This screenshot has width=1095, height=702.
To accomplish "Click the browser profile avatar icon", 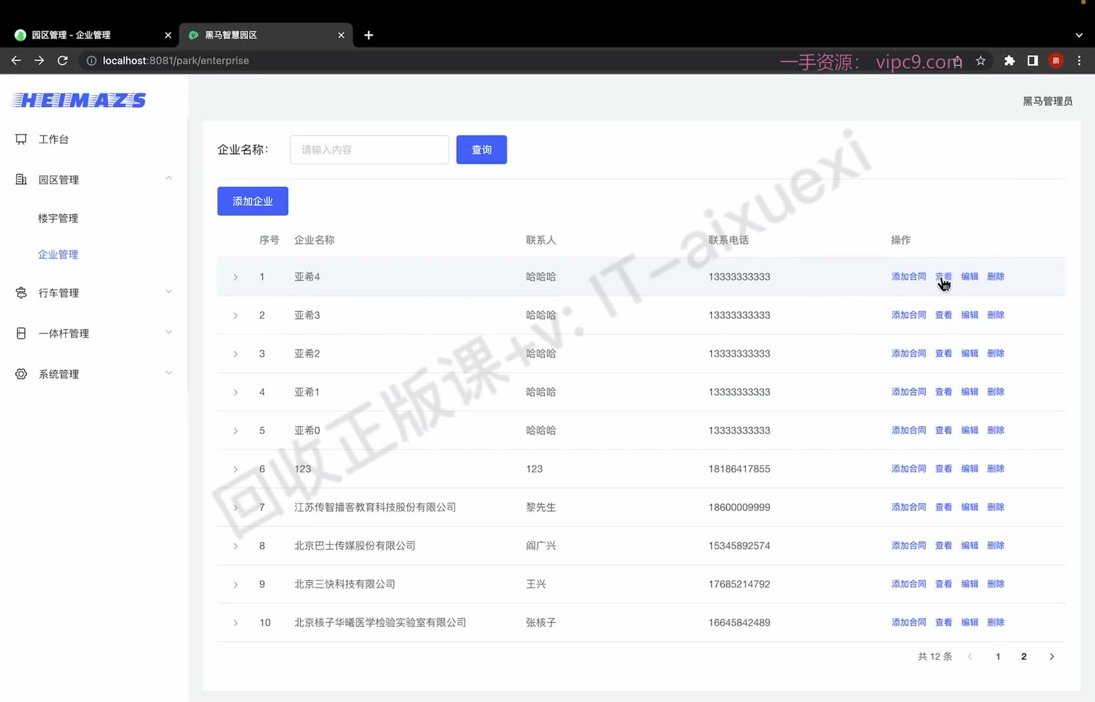I will (x=1056, y=61).
